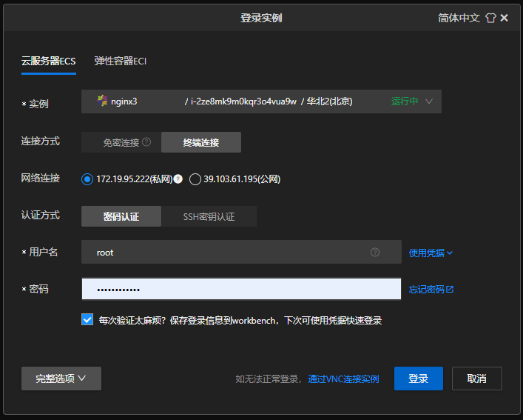Expand the 使用凭据 dropdown

pyautogui.click(x=431, y=253)
